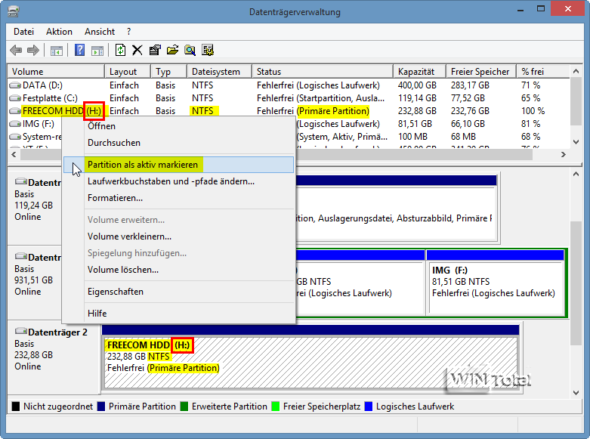Select the DATA (D:) volume row

[42, 85]
